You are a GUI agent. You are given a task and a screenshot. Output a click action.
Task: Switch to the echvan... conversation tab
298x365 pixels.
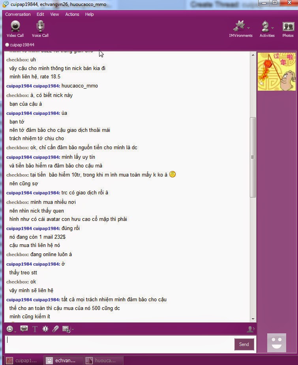coord(64,360)
